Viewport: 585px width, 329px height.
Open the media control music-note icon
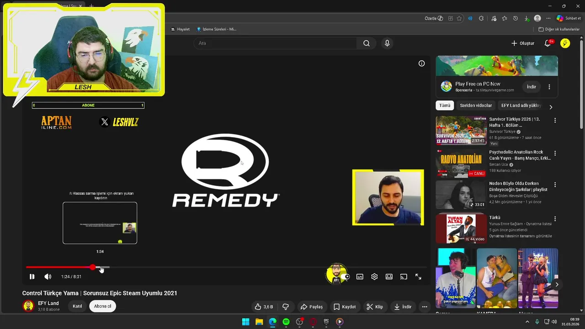[494, 18]
